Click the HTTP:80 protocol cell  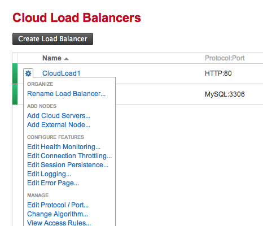pos(218,73)
